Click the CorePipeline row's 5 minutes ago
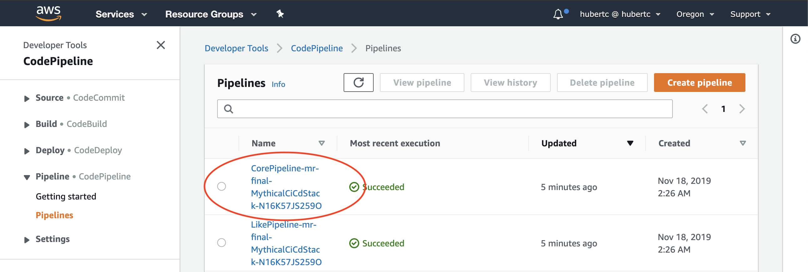 click(569, 187)
